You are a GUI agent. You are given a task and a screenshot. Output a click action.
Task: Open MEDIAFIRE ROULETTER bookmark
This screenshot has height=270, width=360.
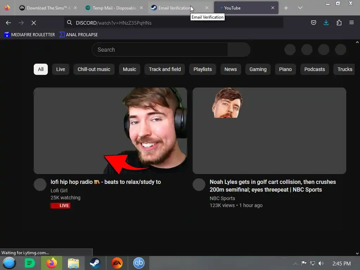[x=30, y=35]
